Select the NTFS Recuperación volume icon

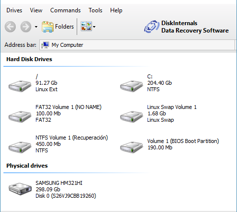point(20,147)
